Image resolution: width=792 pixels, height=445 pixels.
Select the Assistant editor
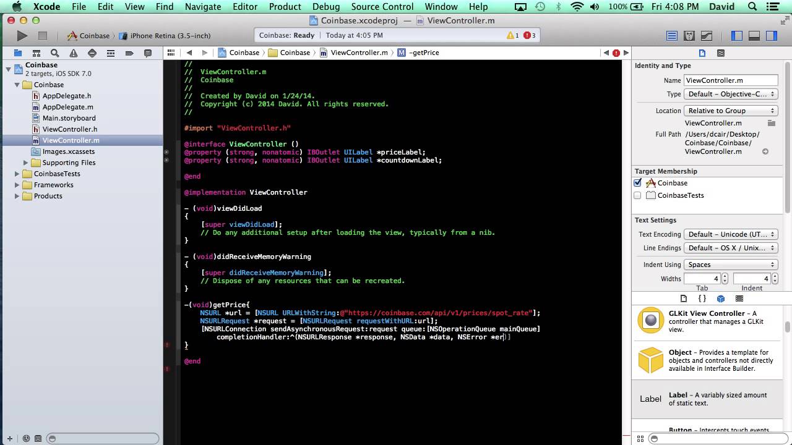click(689, 36)
